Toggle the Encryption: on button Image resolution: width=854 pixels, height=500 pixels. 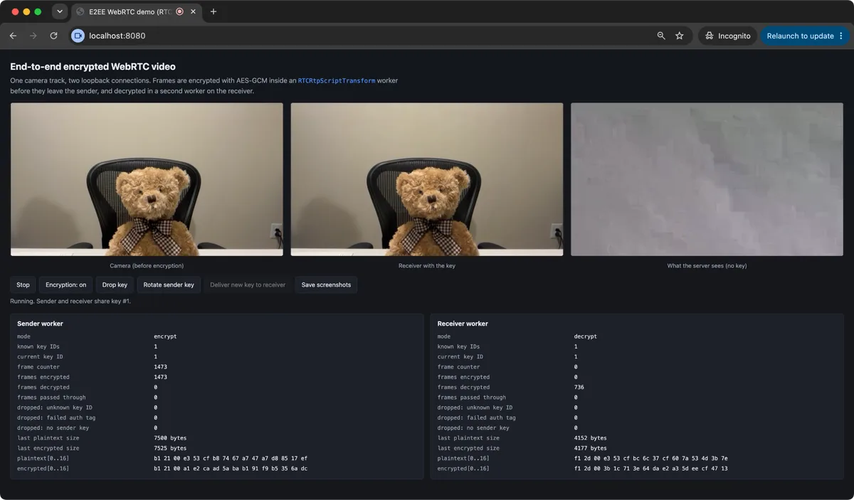(65, 284)
